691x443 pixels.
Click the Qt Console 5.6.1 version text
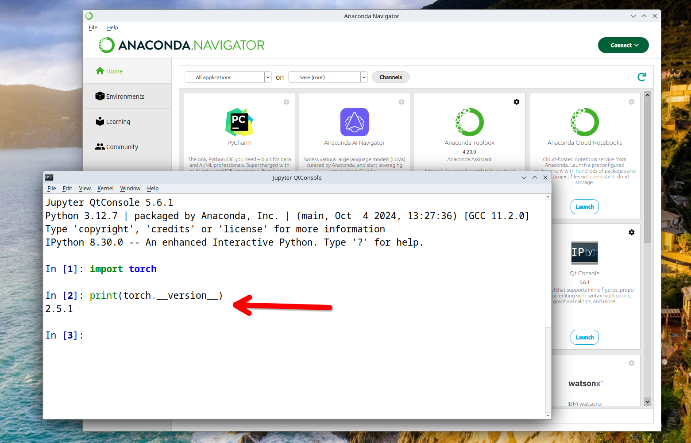(585, 282)
